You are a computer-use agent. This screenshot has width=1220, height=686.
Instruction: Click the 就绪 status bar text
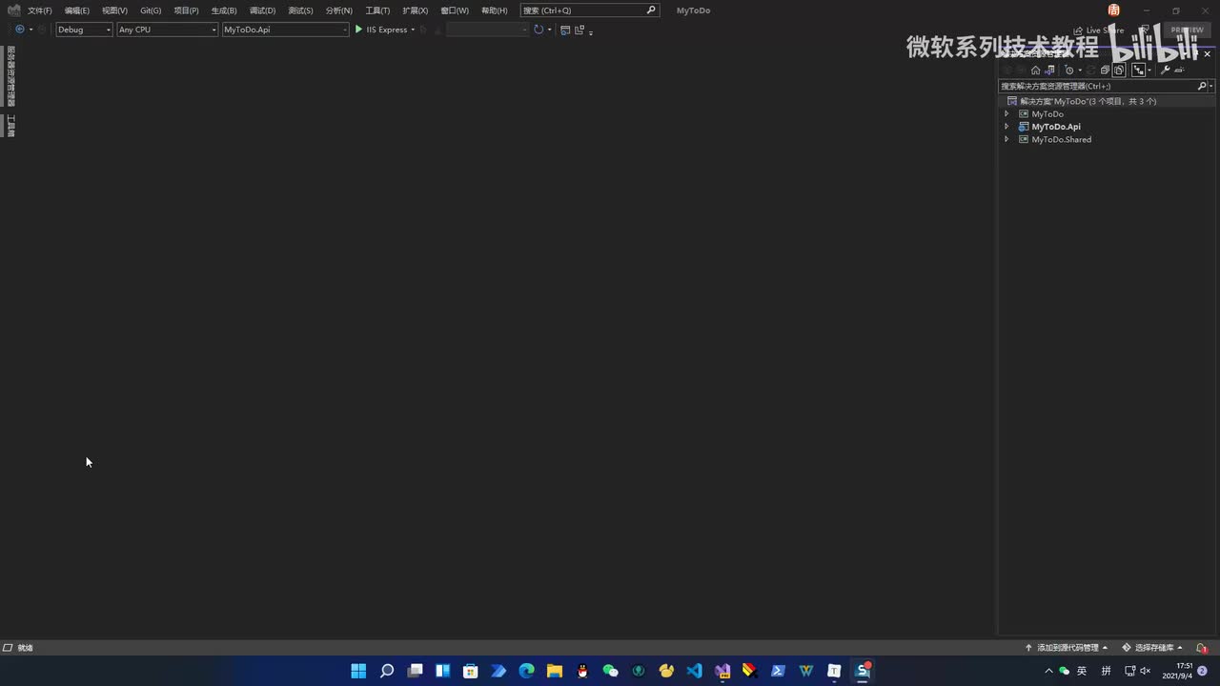coord(25,648)
